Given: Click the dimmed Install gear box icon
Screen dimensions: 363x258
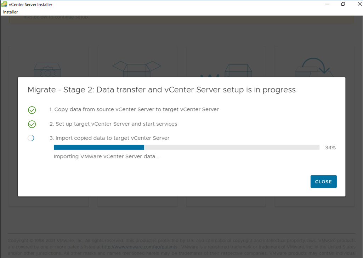Looking at the screenshot, I should pyautogui.click(x=47, y=70).
